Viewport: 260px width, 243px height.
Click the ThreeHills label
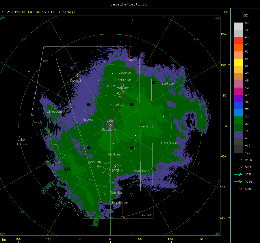coord(145,126)
